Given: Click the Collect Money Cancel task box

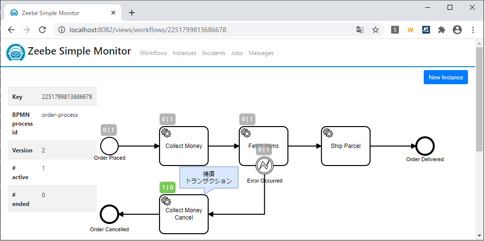Looking at the screenshot, I should tap(184, 214).
